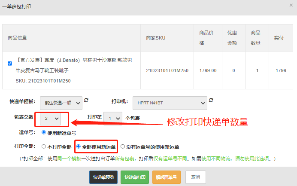Open the 打印第 package number dropdown
The width and height of the screenshot is (297, 186).
pos(112,118)
